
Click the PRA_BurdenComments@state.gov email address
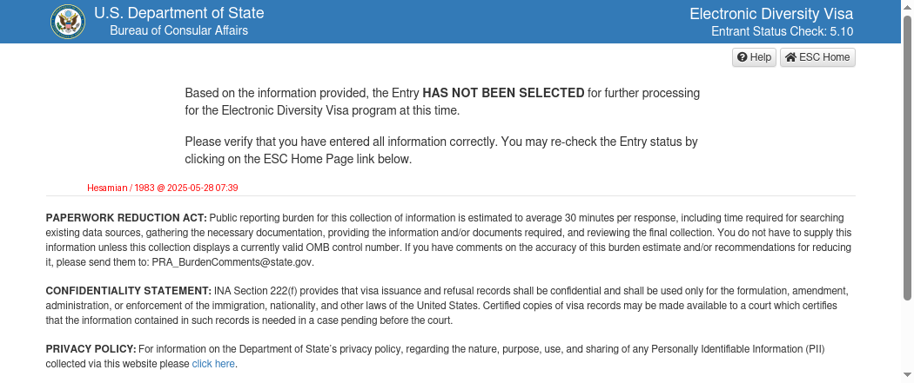[232, 261]
